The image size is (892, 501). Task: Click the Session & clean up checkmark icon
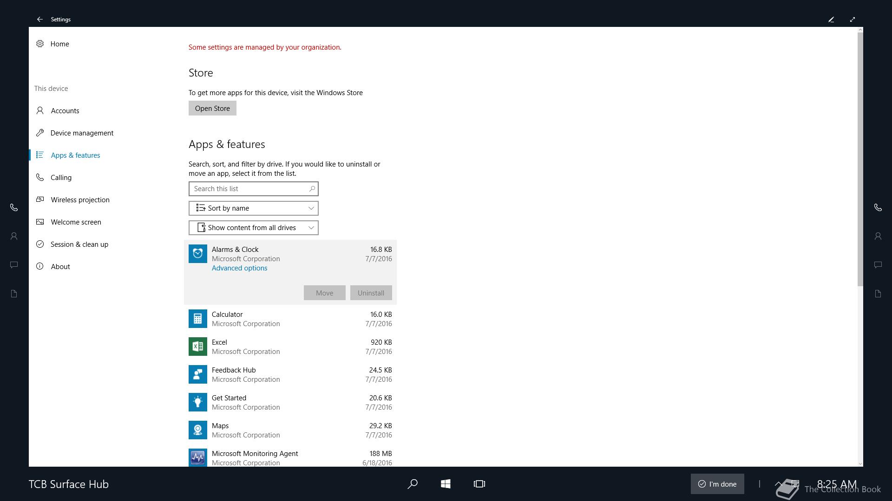40,244
